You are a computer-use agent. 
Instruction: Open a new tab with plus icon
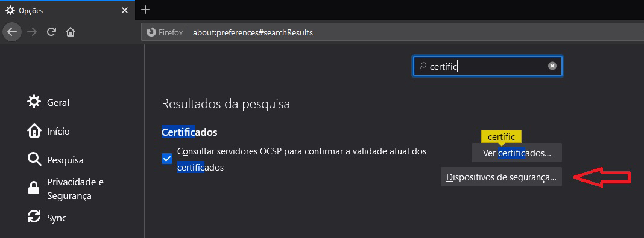pos(145,10)
